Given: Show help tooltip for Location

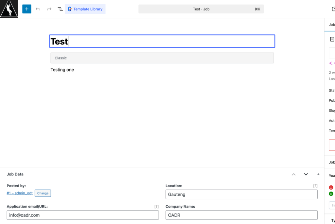Looking at the screenshot, I should (x=315, y=186).
